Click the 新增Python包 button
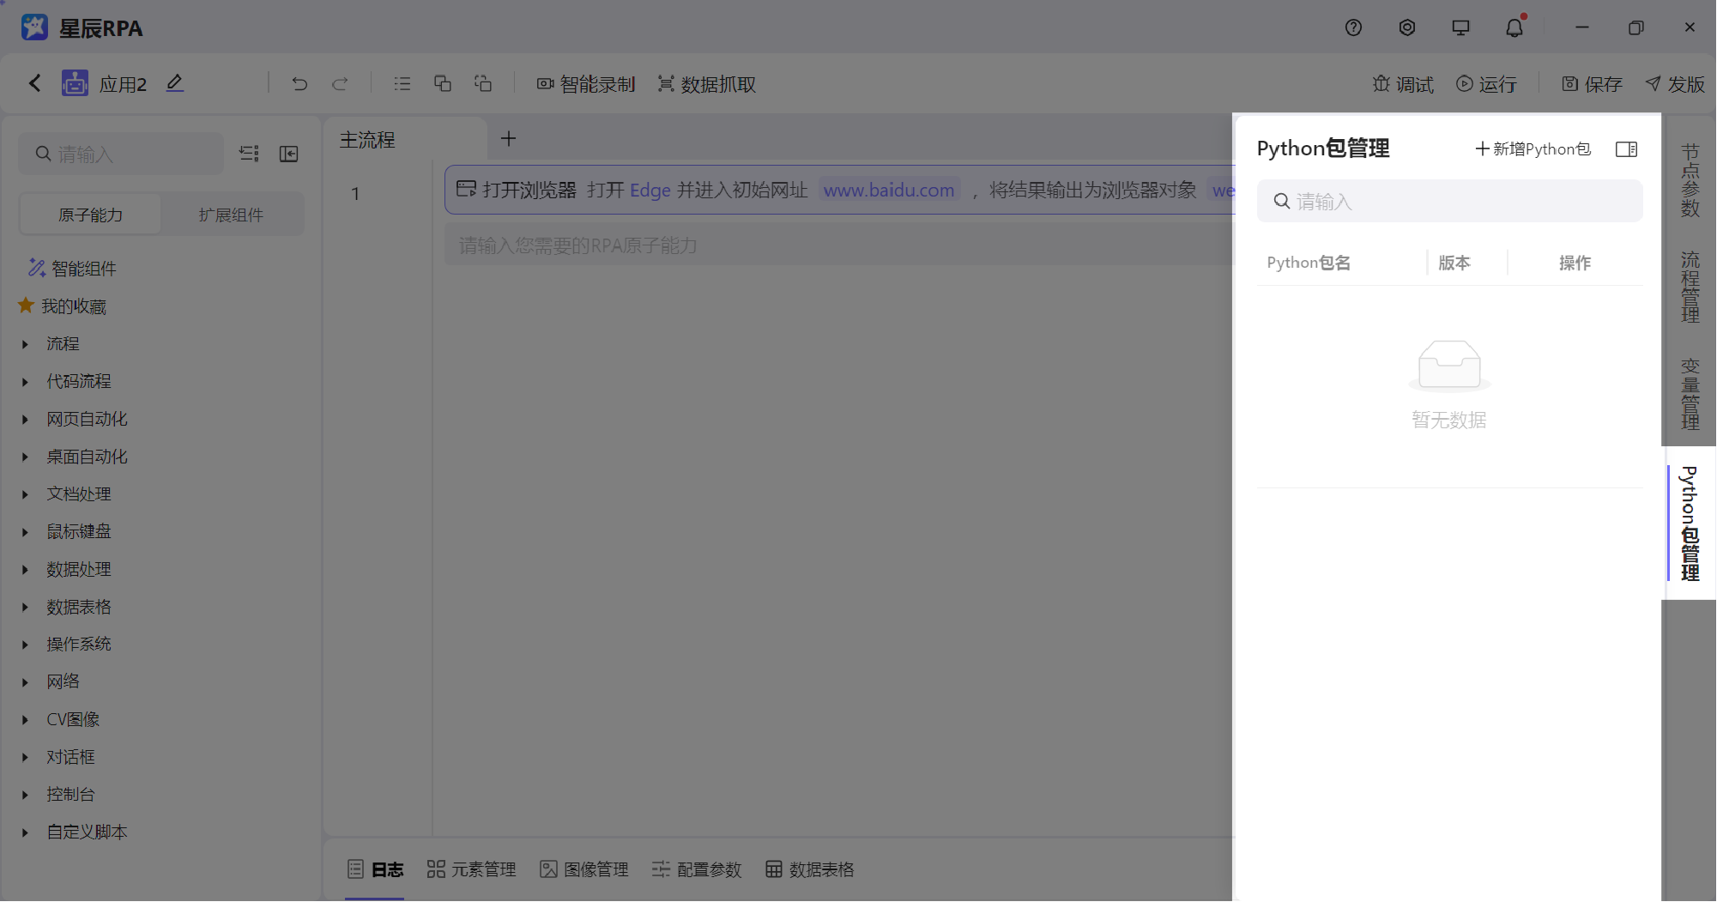Screen dimensions: 1717x902 tap(1533, 148)
